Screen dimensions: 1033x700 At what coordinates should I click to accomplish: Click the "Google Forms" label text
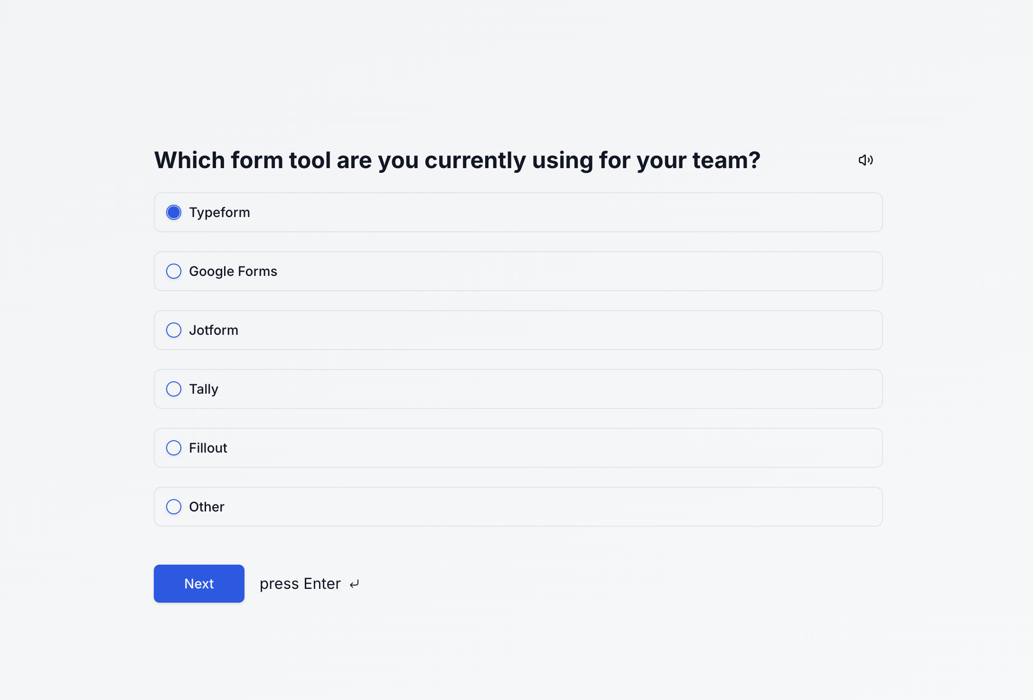coord(233,271)
